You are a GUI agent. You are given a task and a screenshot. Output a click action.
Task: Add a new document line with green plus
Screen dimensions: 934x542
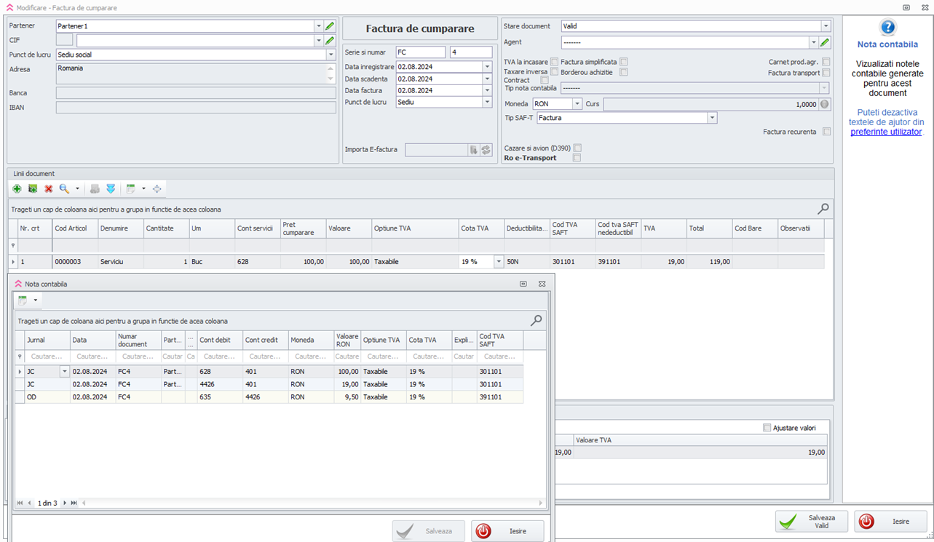point(17,188)
